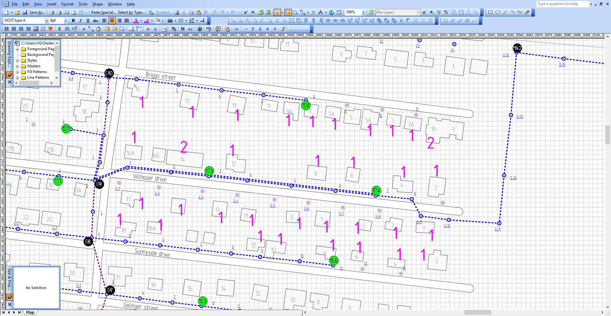
Task: Toggle bold formatting
Action: coord(73,20)
